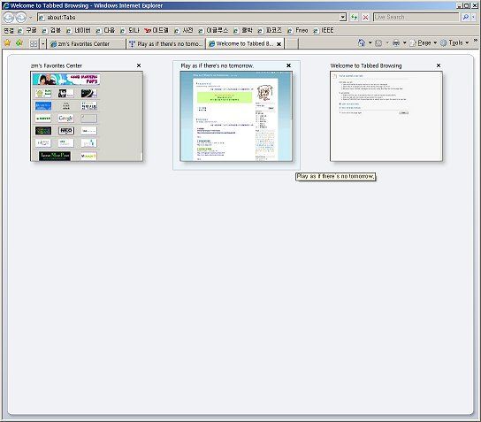Open the Page menu
Viewport: 481px width, 422px height.
[424, 43]
